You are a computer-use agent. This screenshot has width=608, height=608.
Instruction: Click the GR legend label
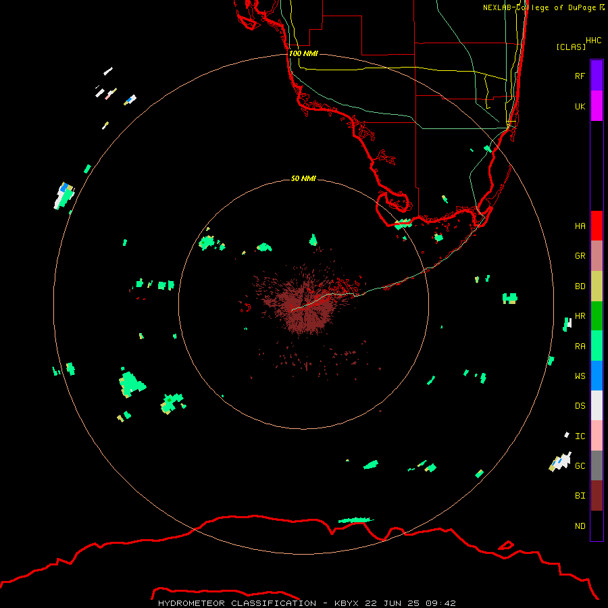click(580, 256)
